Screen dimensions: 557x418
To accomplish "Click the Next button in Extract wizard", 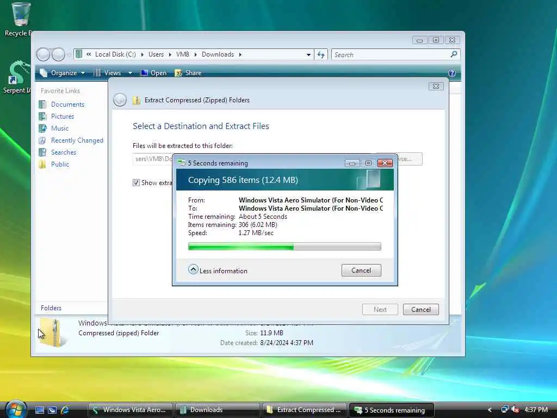I will (380, 310).
